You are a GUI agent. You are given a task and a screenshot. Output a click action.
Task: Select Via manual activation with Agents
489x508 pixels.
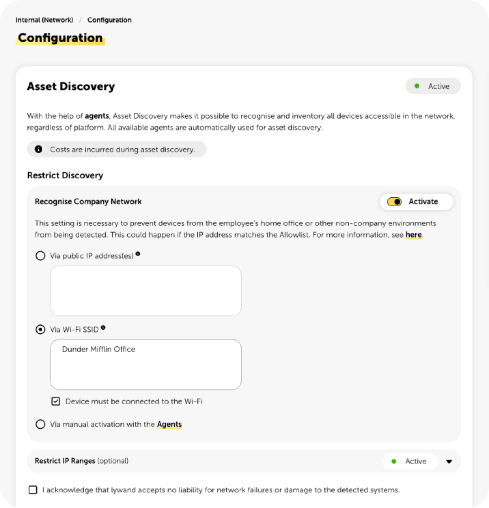pyautogui.click(x=40, y=424)
